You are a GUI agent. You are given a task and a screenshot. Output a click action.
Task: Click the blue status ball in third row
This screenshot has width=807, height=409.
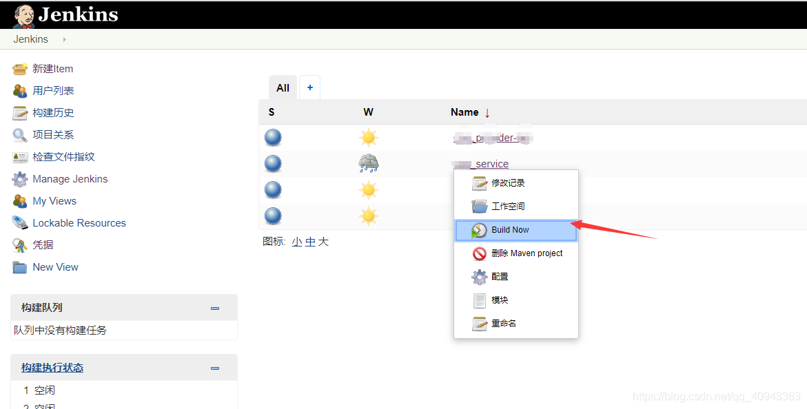tap(273, 190)
